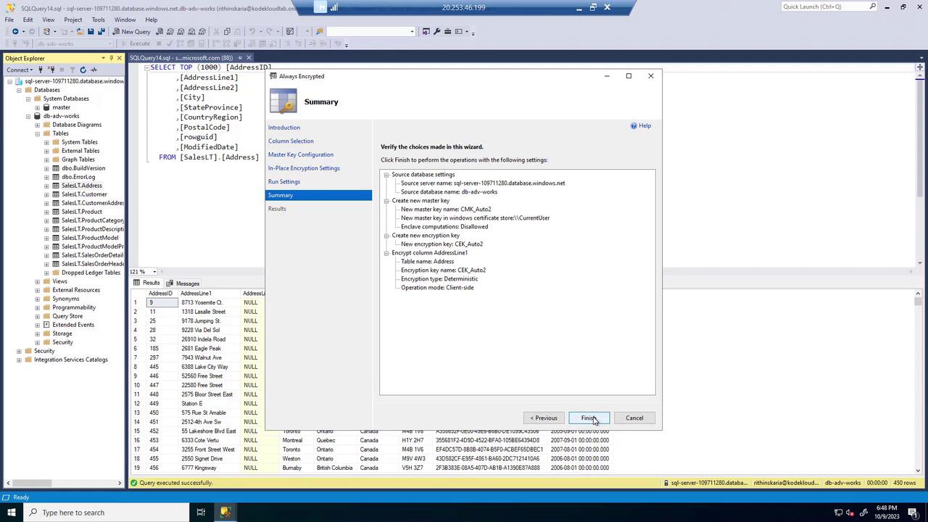Image resolution: width=928 pixels, height=522 pixels.
Task: Collapse the Tables tree node
Action: pos(38,133)
